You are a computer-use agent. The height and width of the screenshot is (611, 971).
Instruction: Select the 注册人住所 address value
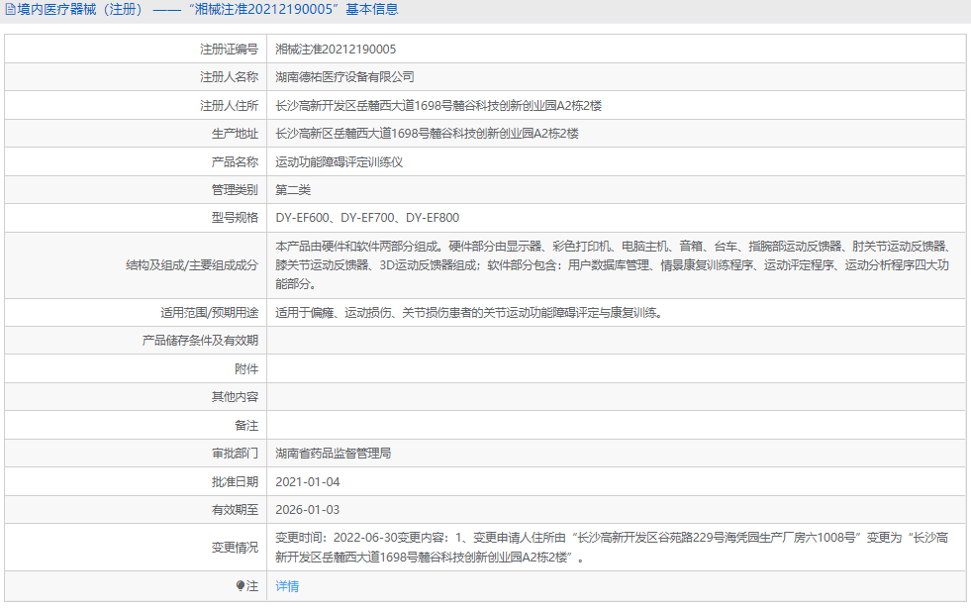[438, 105]
